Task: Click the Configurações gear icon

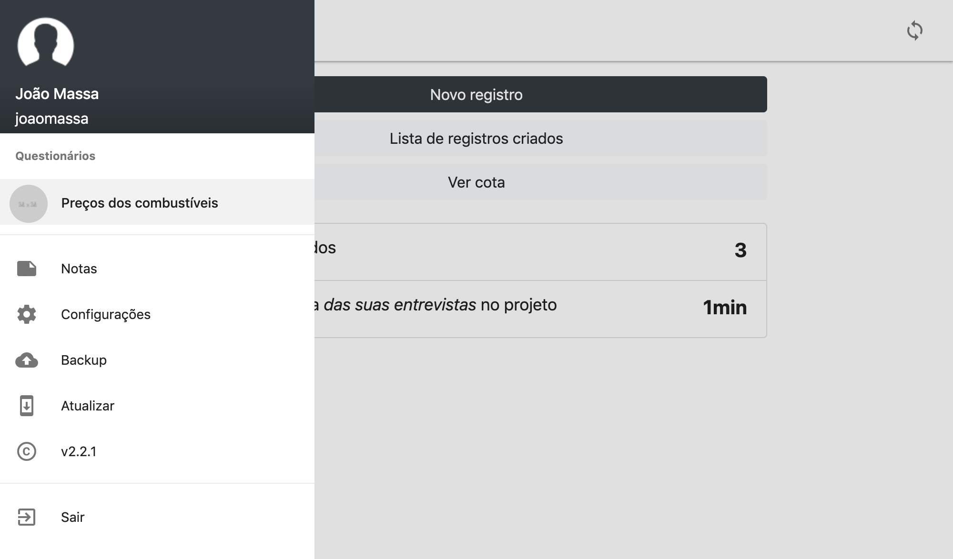Action: tap(27, 314)
